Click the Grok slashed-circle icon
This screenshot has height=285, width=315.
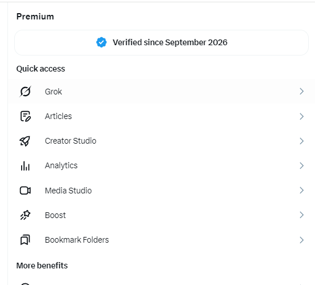click(25, 92)
